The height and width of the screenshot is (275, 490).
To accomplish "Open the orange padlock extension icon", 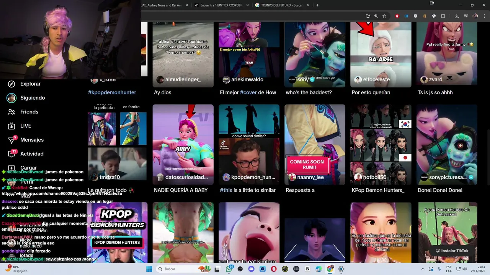I will (425, 16).
